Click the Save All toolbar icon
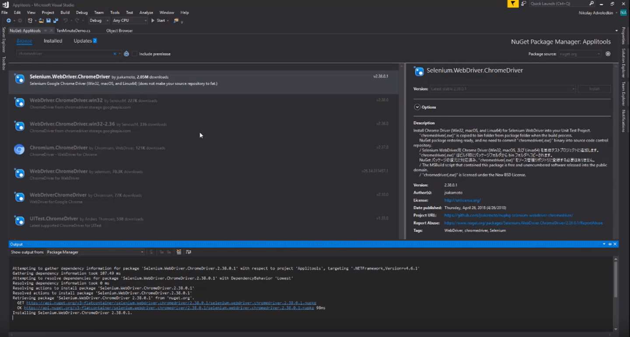Viewport: 630px width, 337px height. click(x=56, y=21)
